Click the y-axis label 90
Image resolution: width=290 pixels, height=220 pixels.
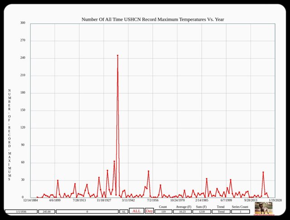pos(23,145)
